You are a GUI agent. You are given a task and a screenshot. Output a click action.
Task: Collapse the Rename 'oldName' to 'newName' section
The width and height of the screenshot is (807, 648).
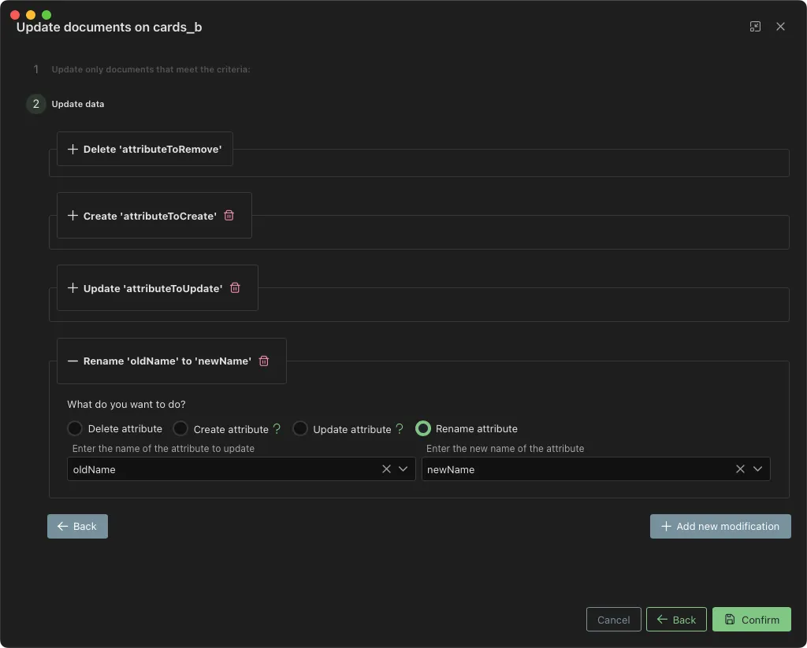click(73, 361)
